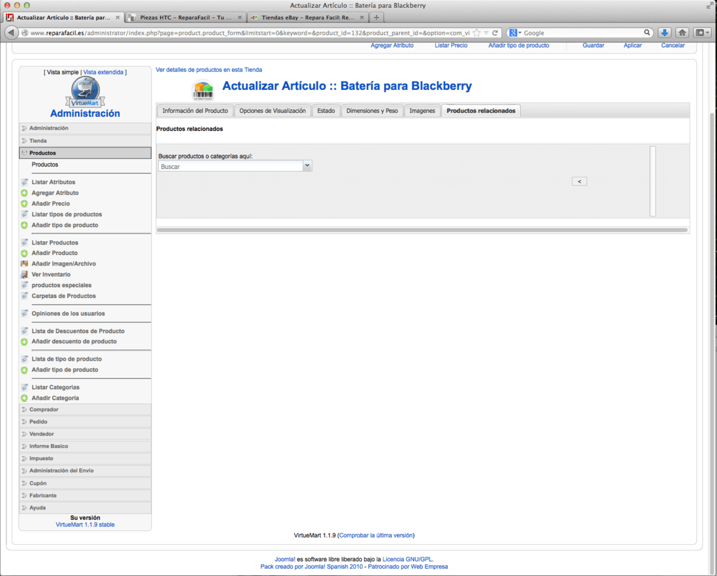This screenshot has height=576, width=717.
Task: Click the icon beside Carpetas de Productos
Action: [25, 296]
